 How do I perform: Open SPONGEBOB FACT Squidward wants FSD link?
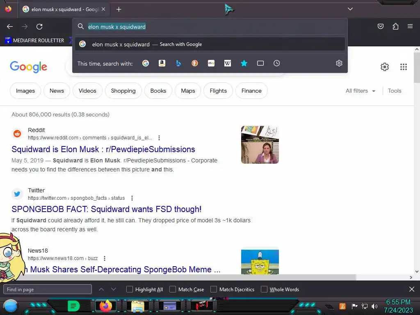pos(107,209)
